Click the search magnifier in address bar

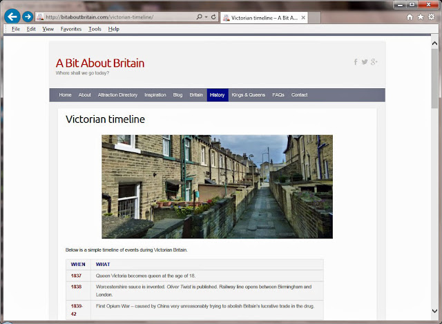(x=200, y=17)
